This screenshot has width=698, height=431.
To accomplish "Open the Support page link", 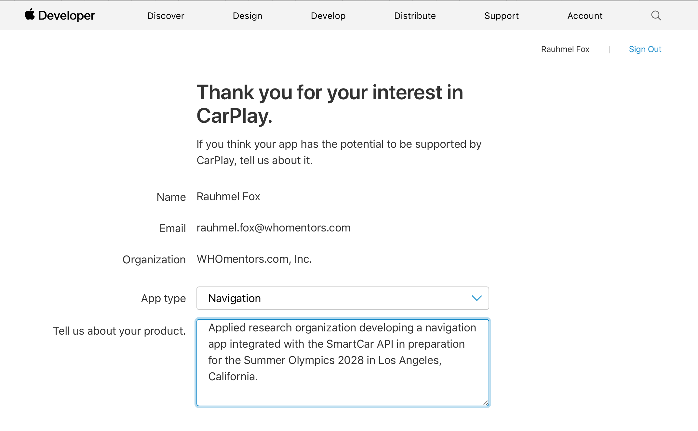I will [x=501, y=16].
